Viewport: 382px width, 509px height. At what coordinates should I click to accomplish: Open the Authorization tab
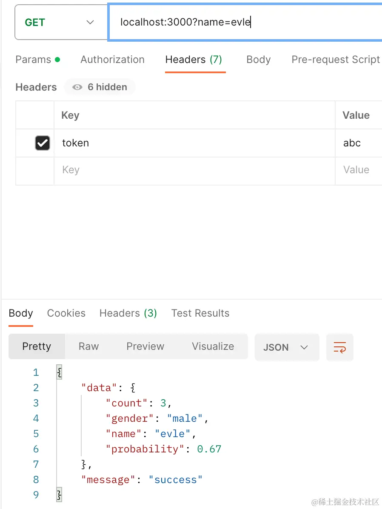(112, 60)
